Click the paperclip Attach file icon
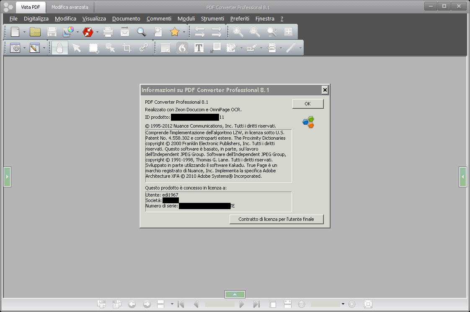The image size is (470, 312). [271, 48]
